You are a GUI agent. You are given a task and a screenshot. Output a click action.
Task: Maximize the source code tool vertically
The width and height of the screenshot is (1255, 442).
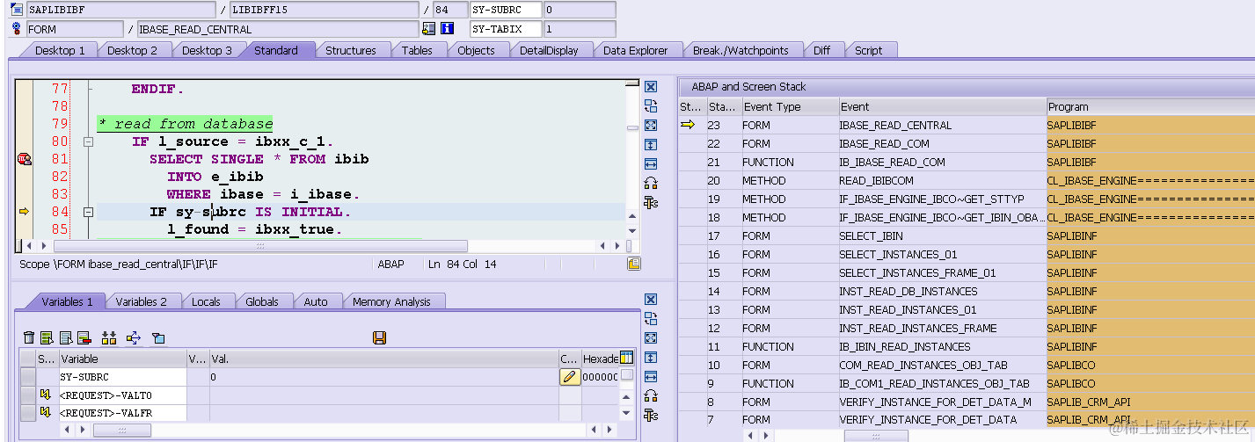click(651, 145)
